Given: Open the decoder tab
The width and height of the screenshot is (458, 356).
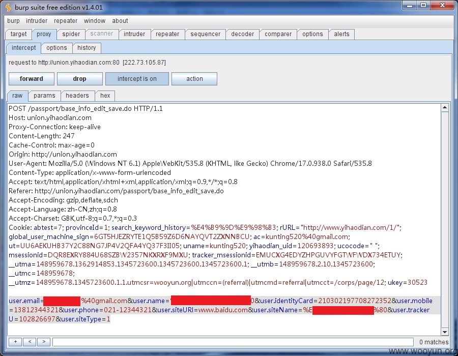Looking at the screenshot, I should pyautogui.click(x=242, y=34).
